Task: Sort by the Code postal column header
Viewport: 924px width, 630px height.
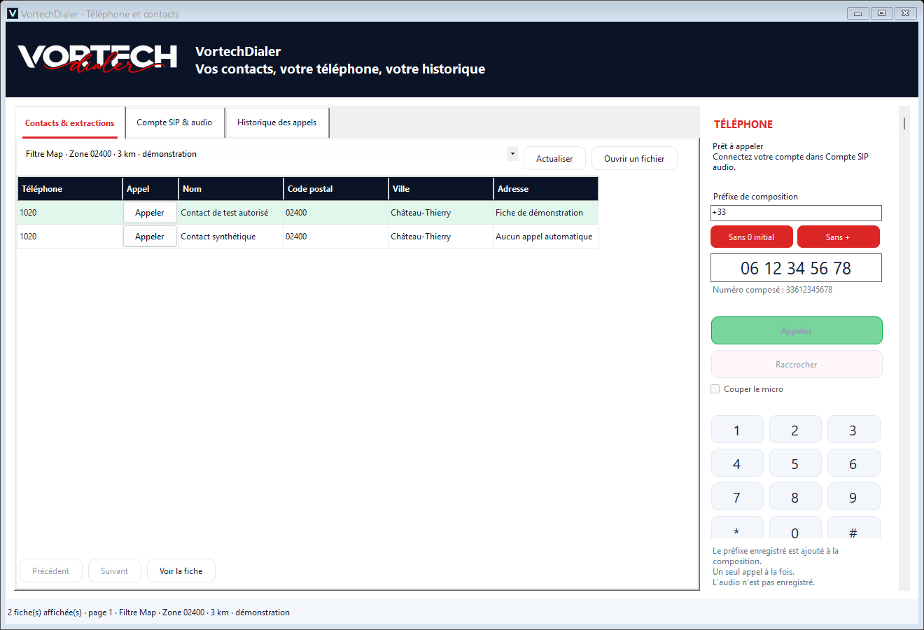Action: pyautogui.click(x=336, y=189)
